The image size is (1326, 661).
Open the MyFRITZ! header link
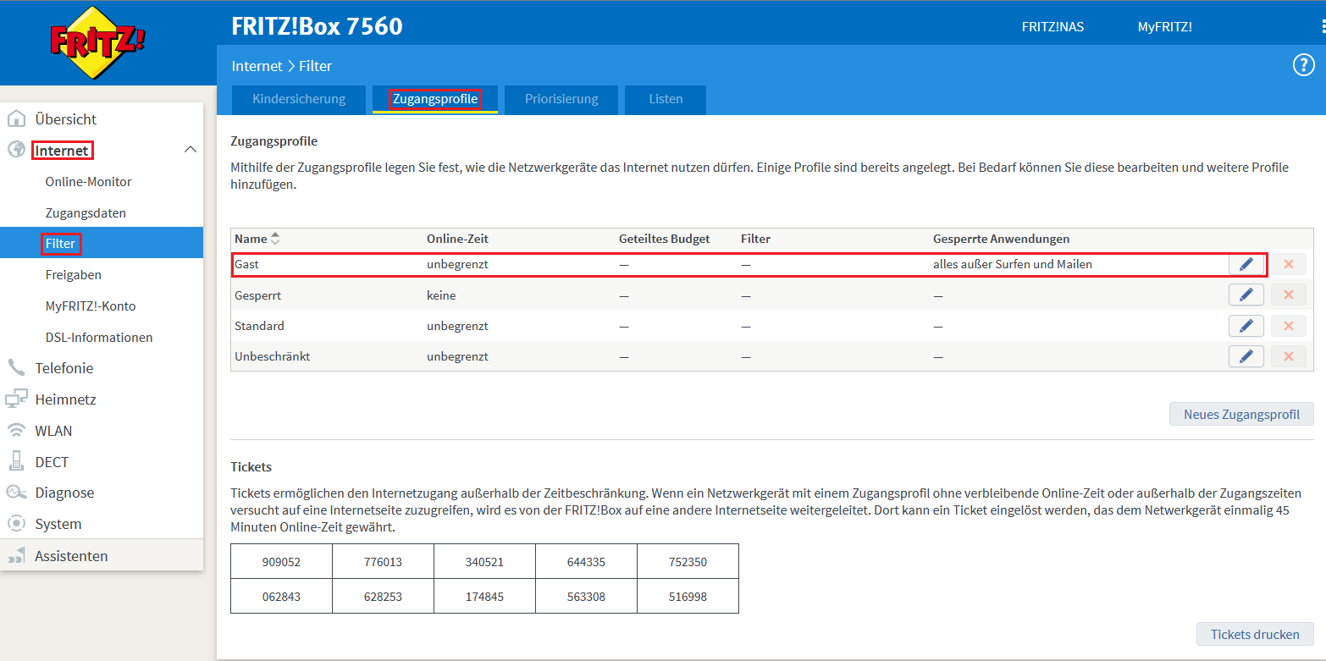click(x=1164, y=27)
